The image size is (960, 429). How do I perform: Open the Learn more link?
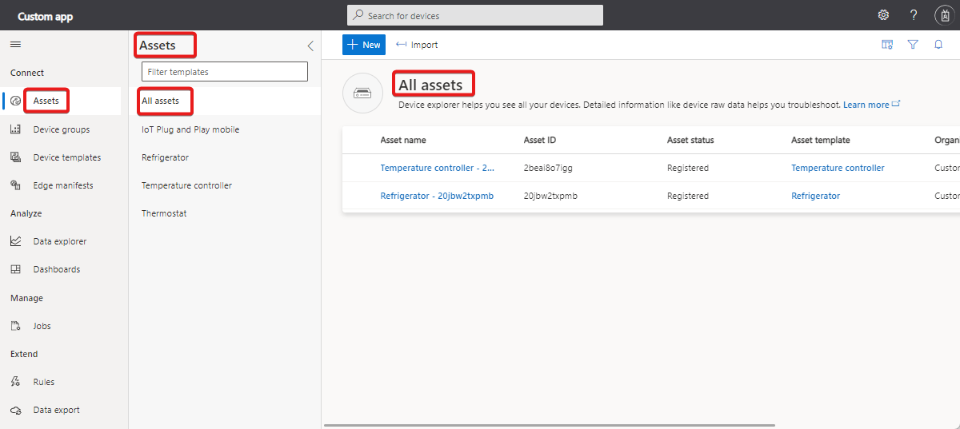(866, 105)
